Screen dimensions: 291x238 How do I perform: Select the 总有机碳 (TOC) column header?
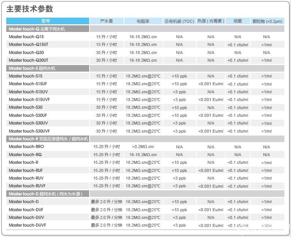coord(179,21)
